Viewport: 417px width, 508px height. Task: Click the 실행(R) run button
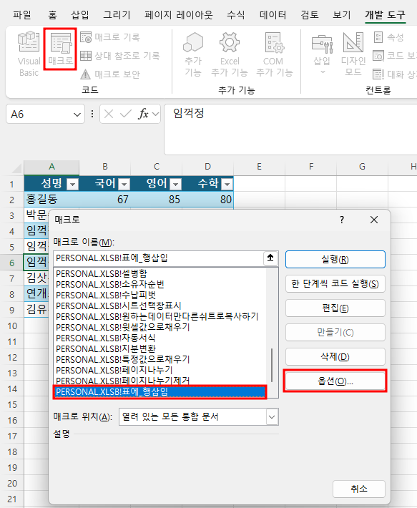(x=335, y=260)
